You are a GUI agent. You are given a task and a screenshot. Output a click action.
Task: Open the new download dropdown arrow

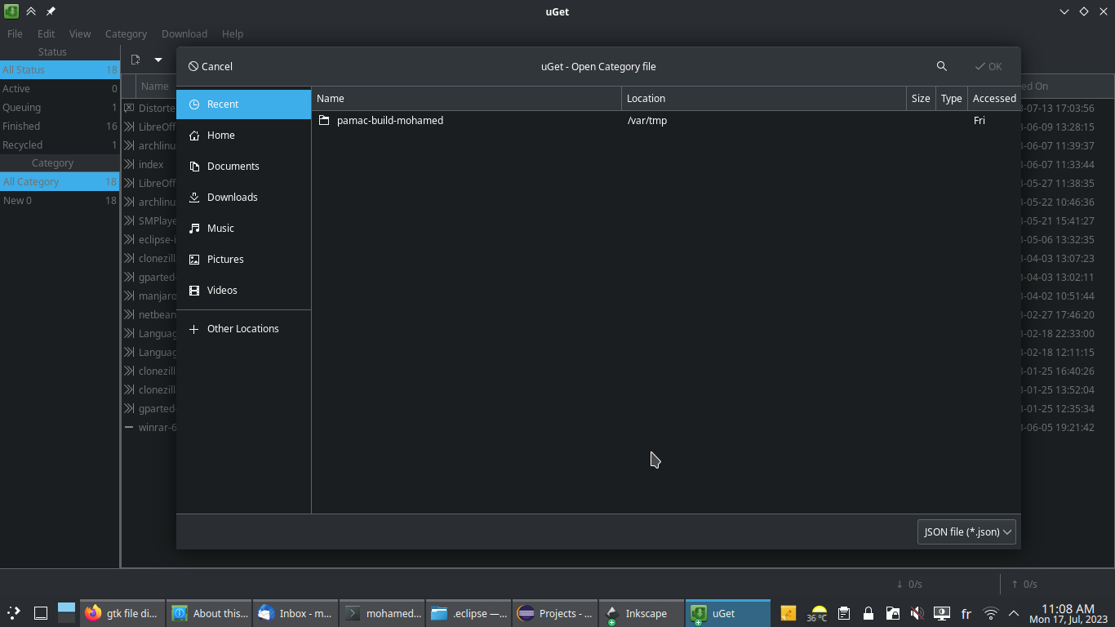coord(158,60)
